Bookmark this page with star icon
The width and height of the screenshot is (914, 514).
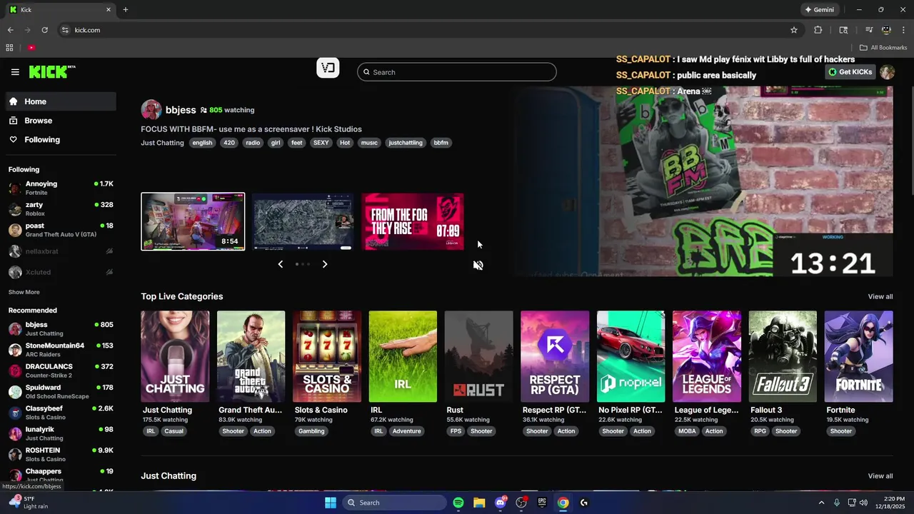793,30
